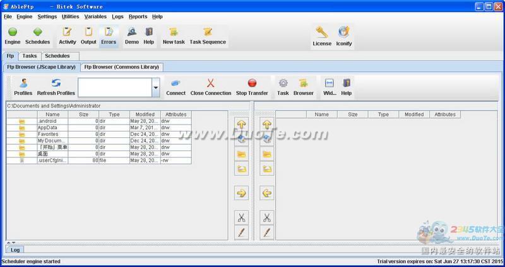Click the profile combo box field
Image resolution: width=505 pixels, height=267 pixels.
(x=115, y=88)
